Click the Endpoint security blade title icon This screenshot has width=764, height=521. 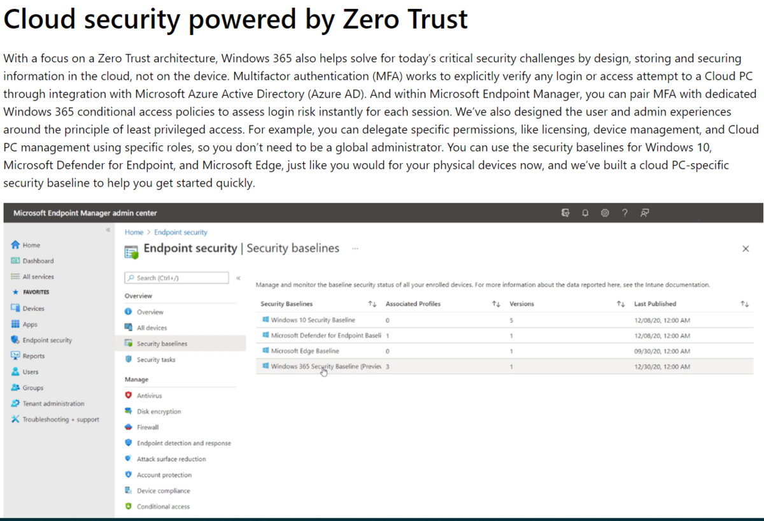coord(132,251)
